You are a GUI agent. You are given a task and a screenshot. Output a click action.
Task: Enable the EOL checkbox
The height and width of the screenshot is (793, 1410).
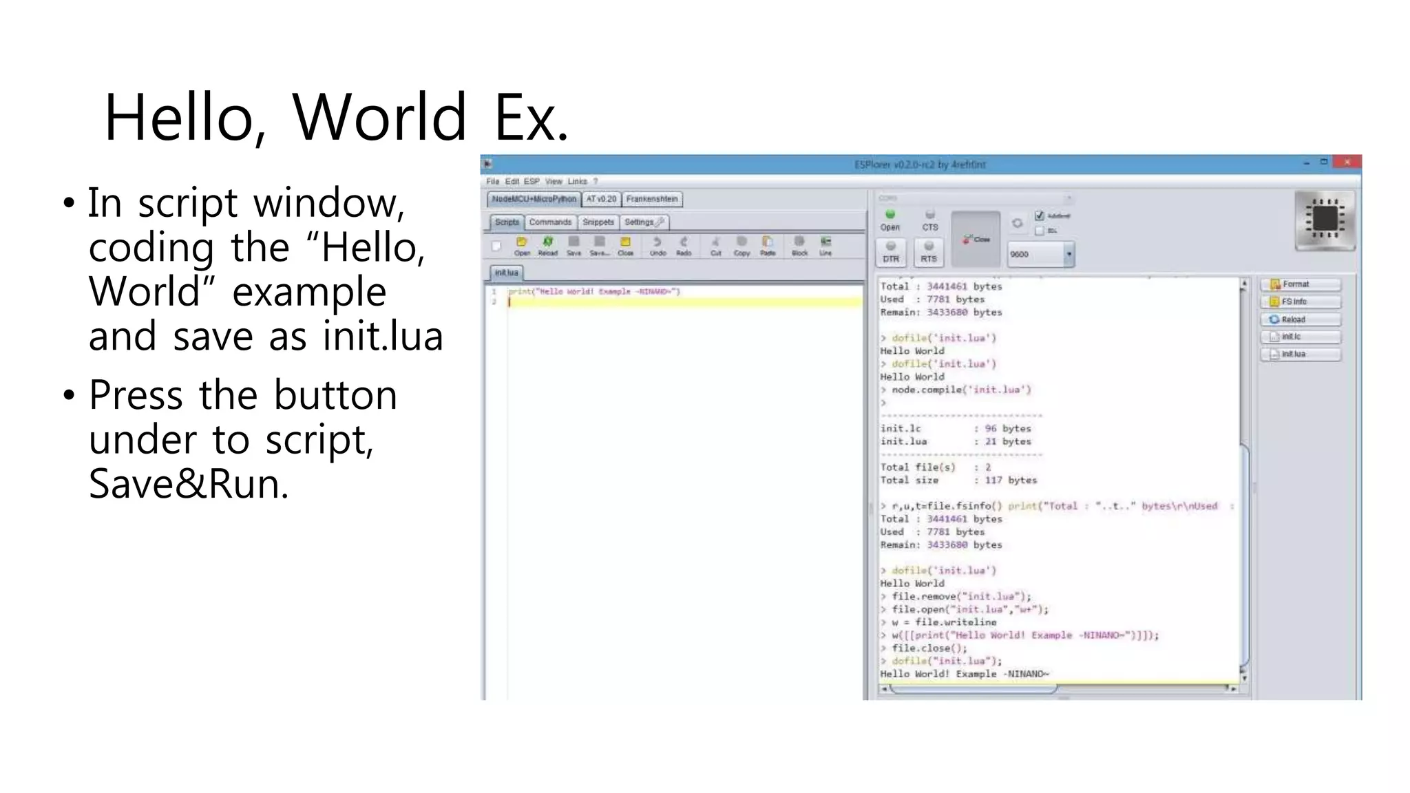(x=1040, y=231)
